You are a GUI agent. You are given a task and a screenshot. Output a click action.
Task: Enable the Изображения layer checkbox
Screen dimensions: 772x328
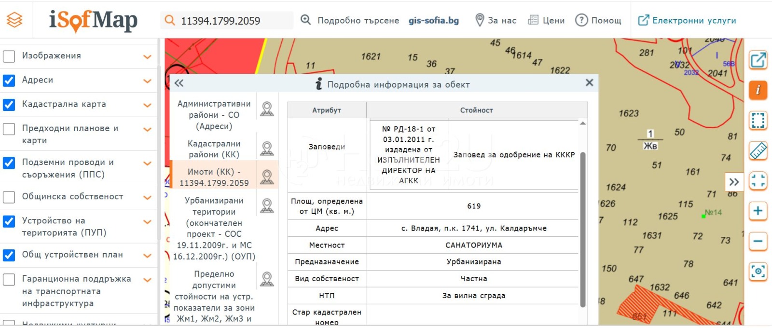point(9,56)
